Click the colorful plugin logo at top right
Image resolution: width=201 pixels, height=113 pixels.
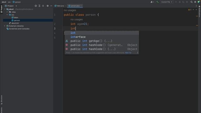[x=199, y=2]
